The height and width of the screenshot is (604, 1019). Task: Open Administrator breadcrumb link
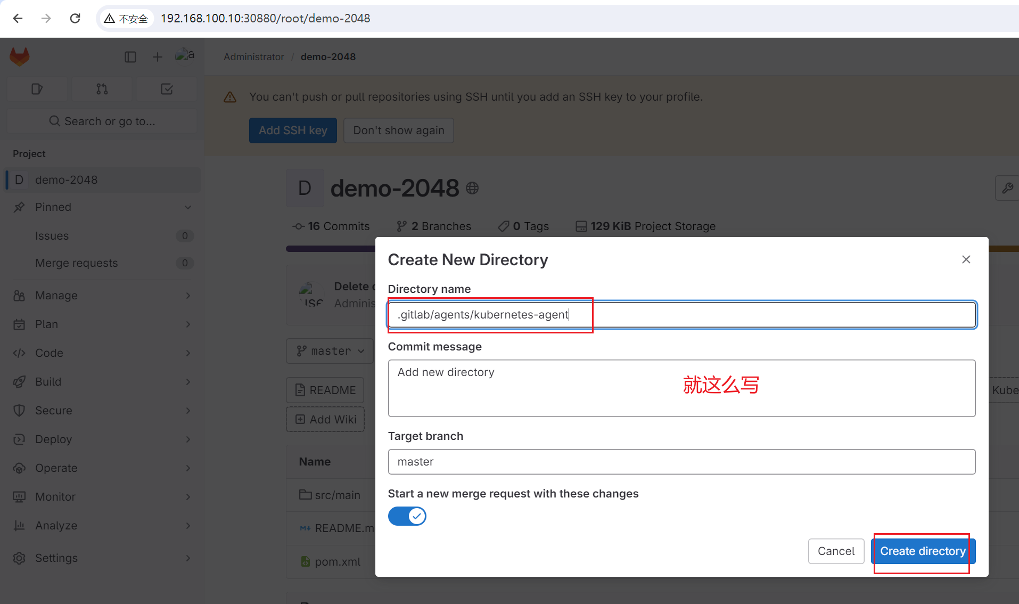(254, 57)
